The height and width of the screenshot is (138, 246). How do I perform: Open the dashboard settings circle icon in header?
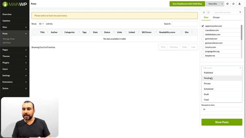[227, 4]
